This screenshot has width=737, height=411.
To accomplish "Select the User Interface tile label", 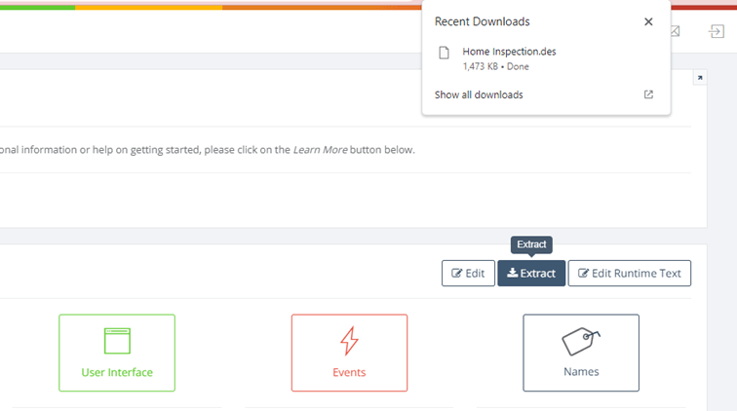I will tap(117, 372).
